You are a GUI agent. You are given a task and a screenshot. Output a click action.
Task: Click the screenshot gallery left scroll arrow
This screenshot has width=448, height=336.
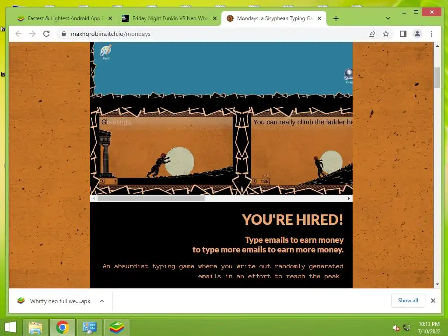click(94, 198)
